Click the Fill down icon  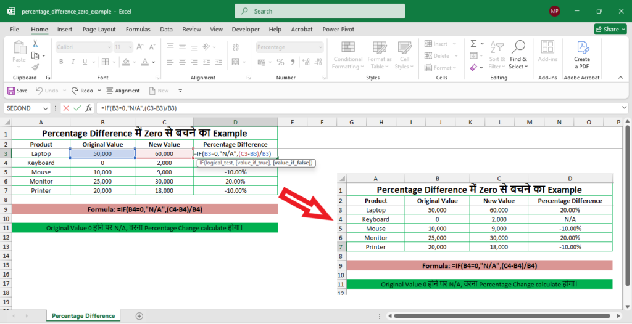[473, 55]
